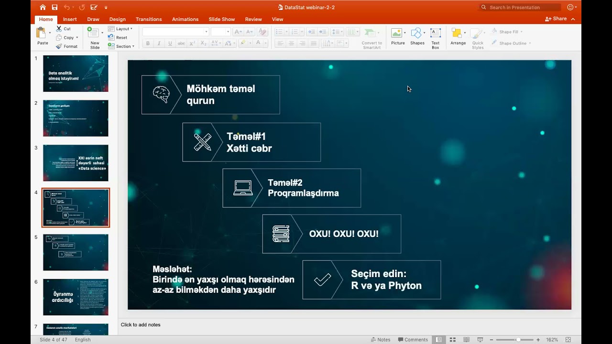This screenshot has height=344, width=612.
Task: Toggle Superscript formatting
Action: (192, 43)
